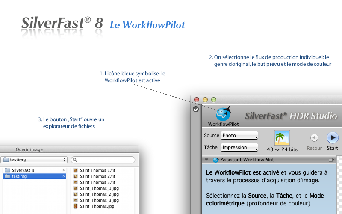This screenshot has width=342, height=214.
Task: Click the magnifier icon in search field
Action: click(75, 160)
